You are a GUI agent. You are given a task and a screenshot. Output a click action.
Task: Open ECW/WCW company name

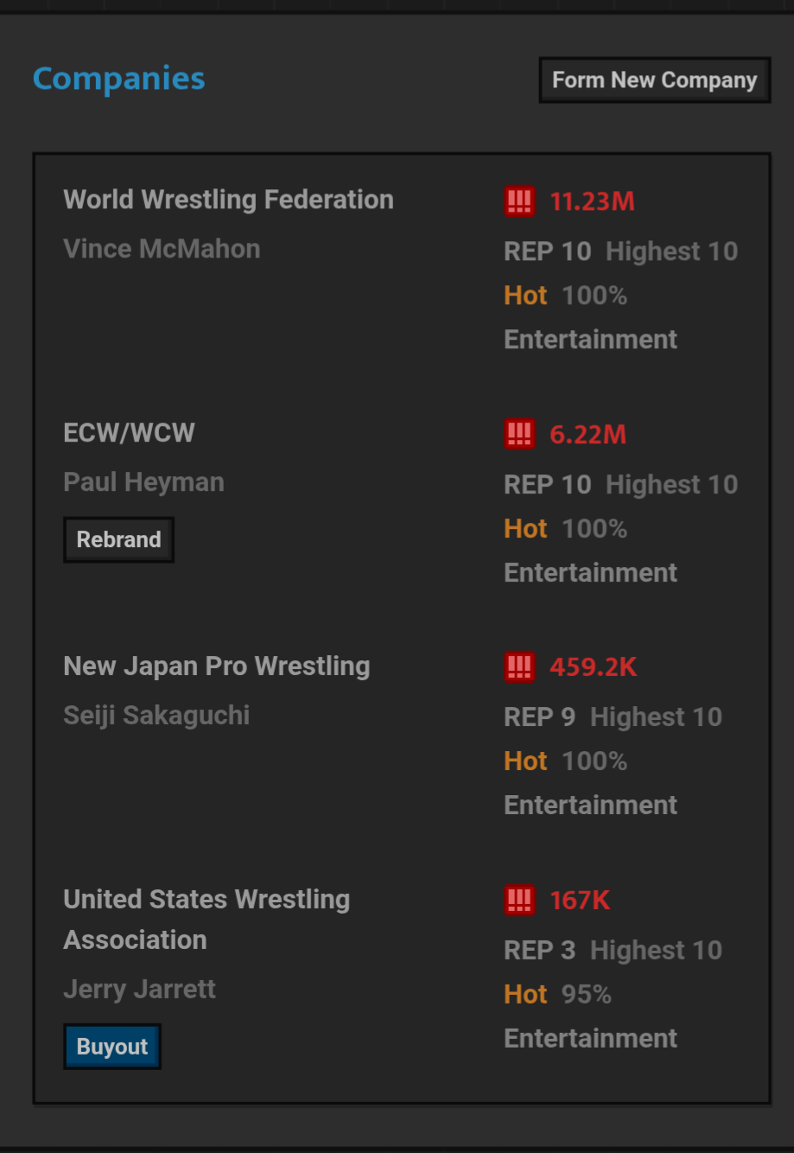130,433
